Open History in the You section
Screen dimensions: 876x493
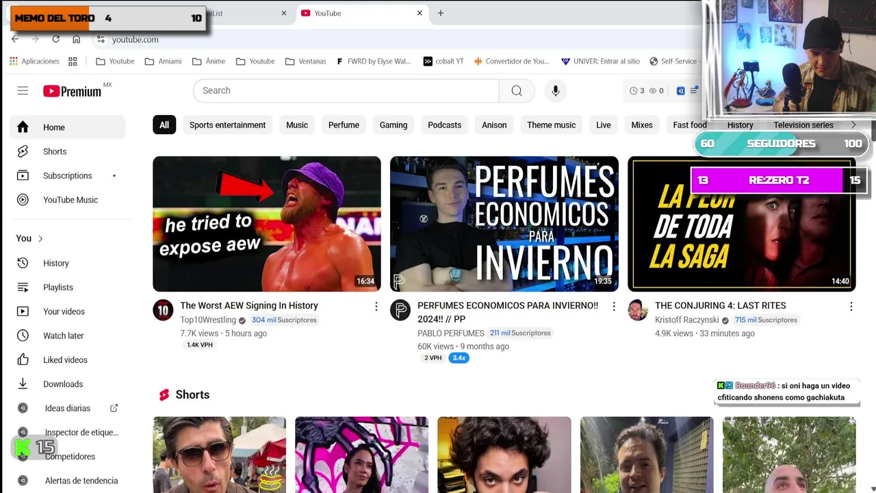(67, 263)
